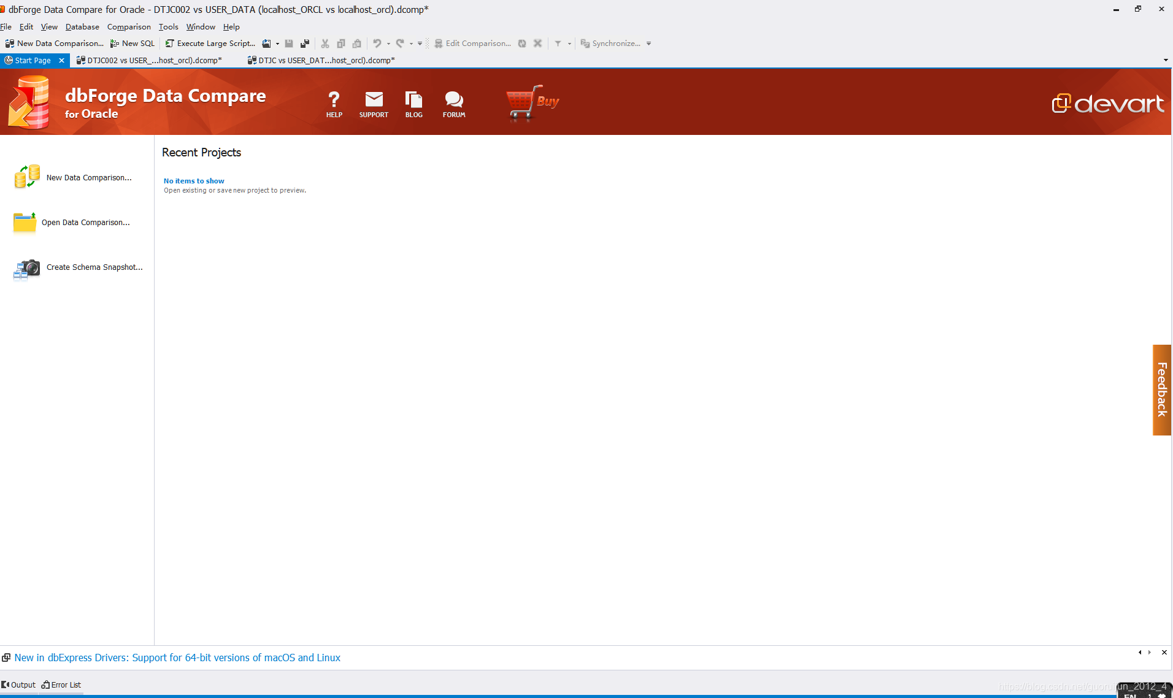Click the Create Schema Snapshot camera icon
The height and width of the screenshot is (698, 1173).
(26, 269)
